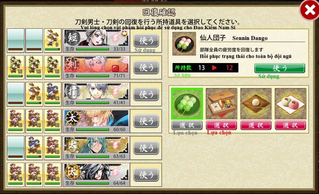Screen dimensions: 319x194
Task: Click the Sennin Dango preview icon in info panel
Action: pyautogui.click(x=184, y=44)
